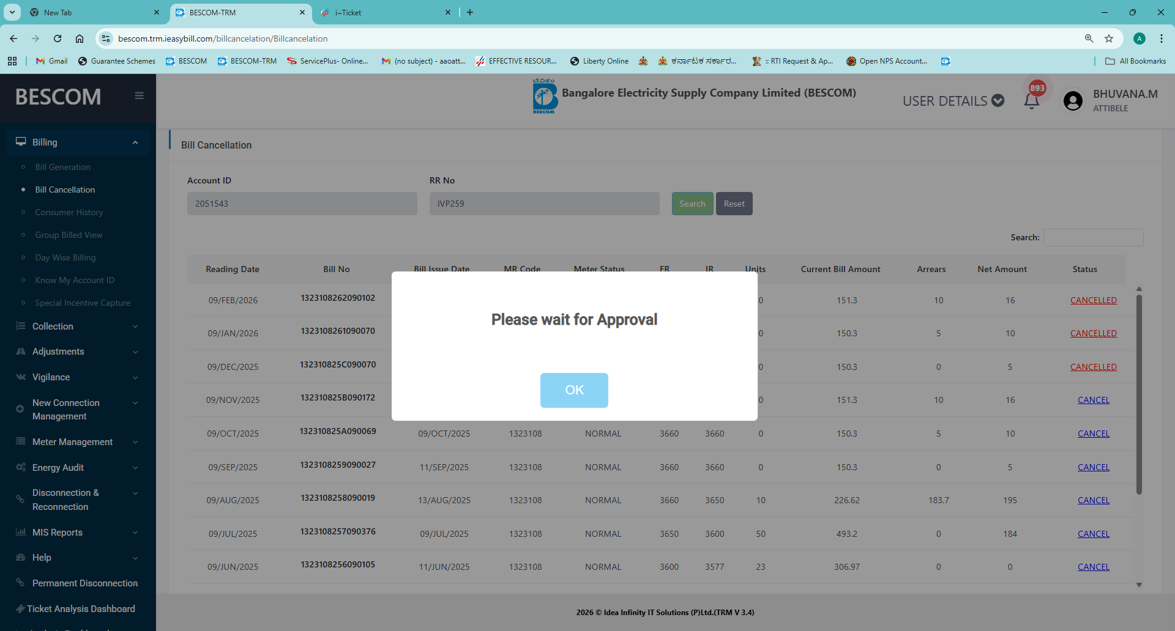Expand the Adjustments menu

(78, 352)
